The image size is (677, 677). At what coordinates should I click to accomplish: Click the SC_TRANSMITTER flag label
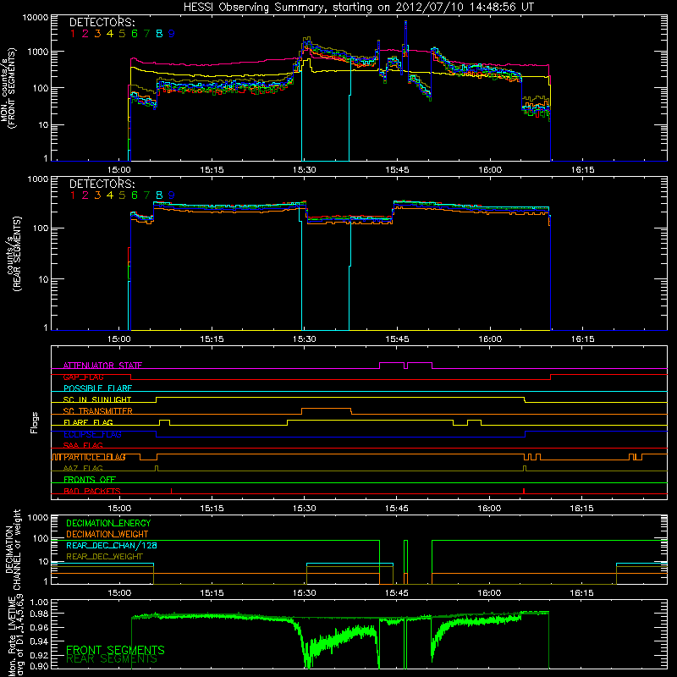[x=98, y=410]
